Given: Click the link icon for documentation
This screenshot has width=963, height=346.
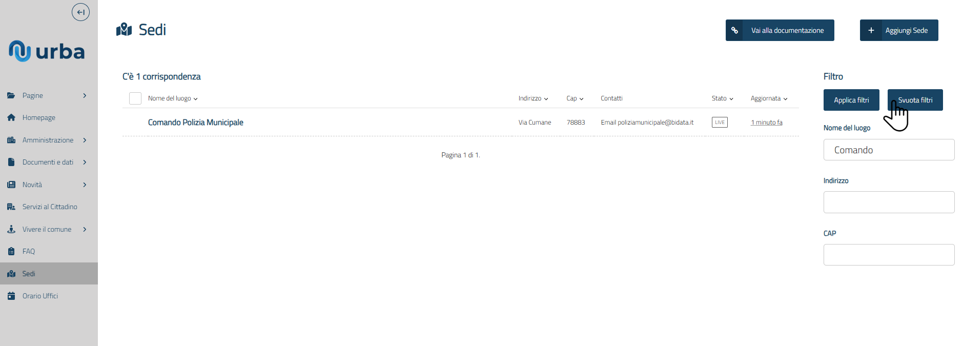Looking at the screenshot, I should (x=734, y=30).
